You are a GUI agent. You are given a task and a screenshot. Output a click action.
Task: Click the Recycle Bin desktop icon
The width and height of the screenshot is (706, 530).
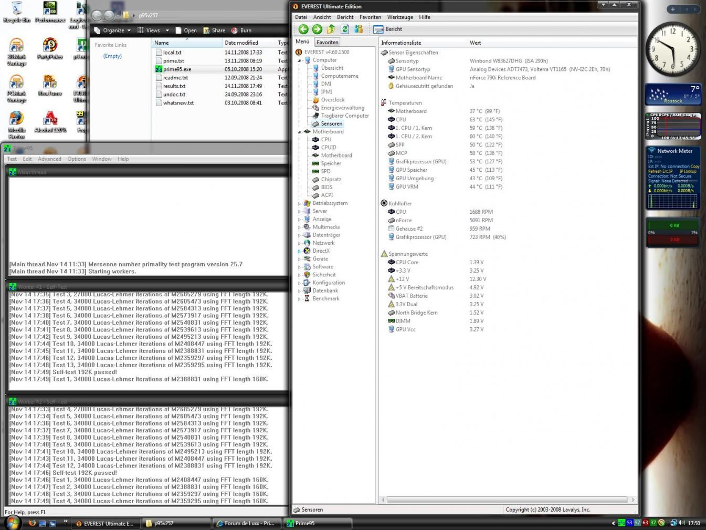coord(16,13)
